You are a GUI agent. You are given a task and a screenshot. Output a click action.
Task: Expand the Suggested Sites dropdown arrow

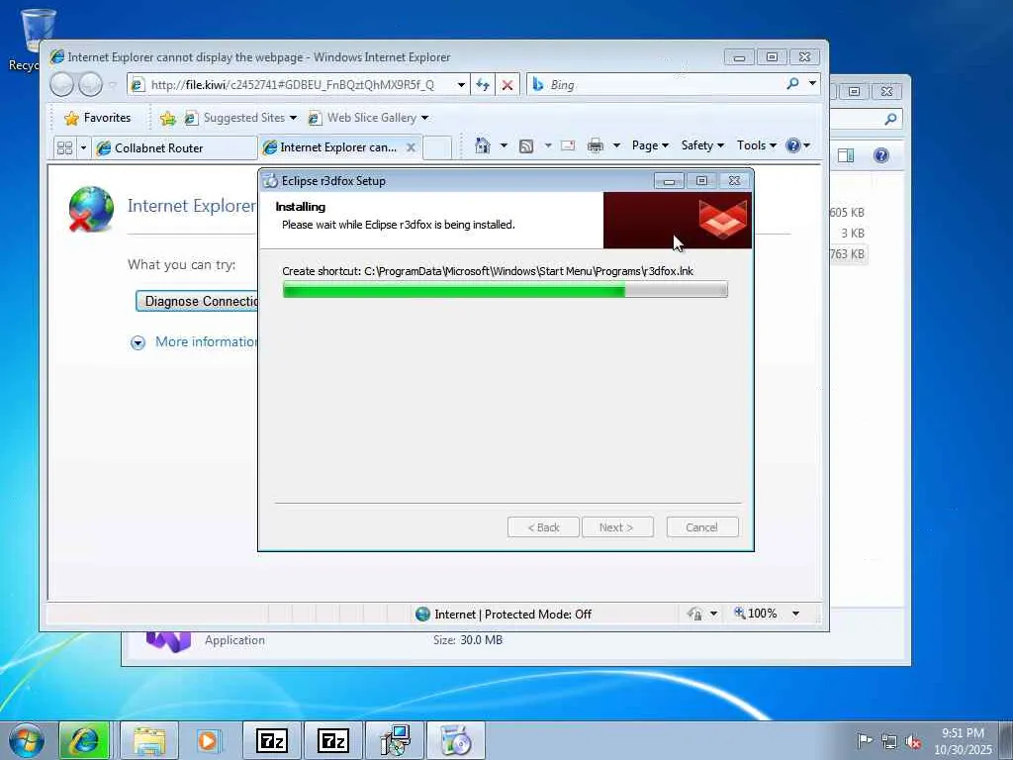pyautogui.click(x=293, y=118)
